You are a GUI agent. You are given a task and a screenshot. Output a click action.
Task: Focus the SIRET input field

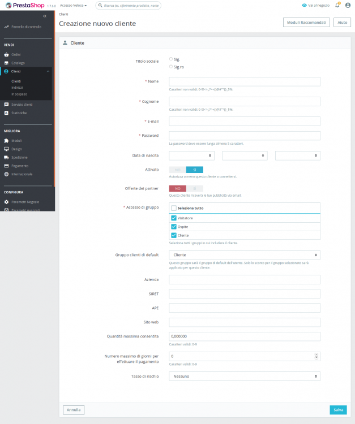[245, 293]
